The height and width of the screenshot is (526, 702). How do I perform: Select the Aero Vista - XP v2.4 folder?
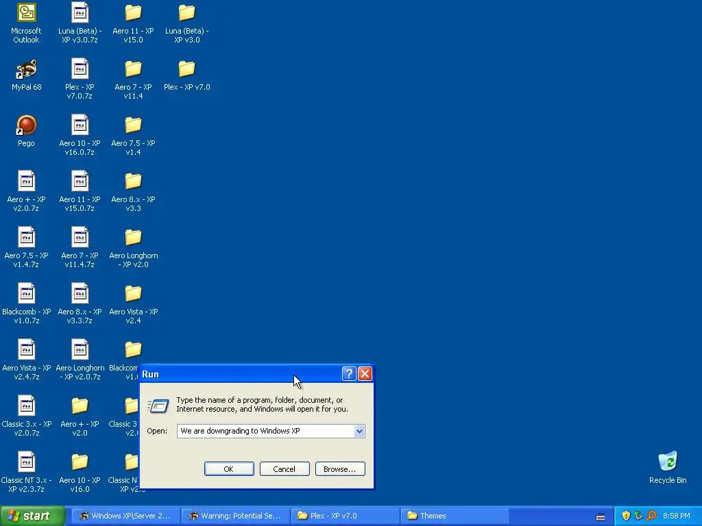[x=133, y=303]
